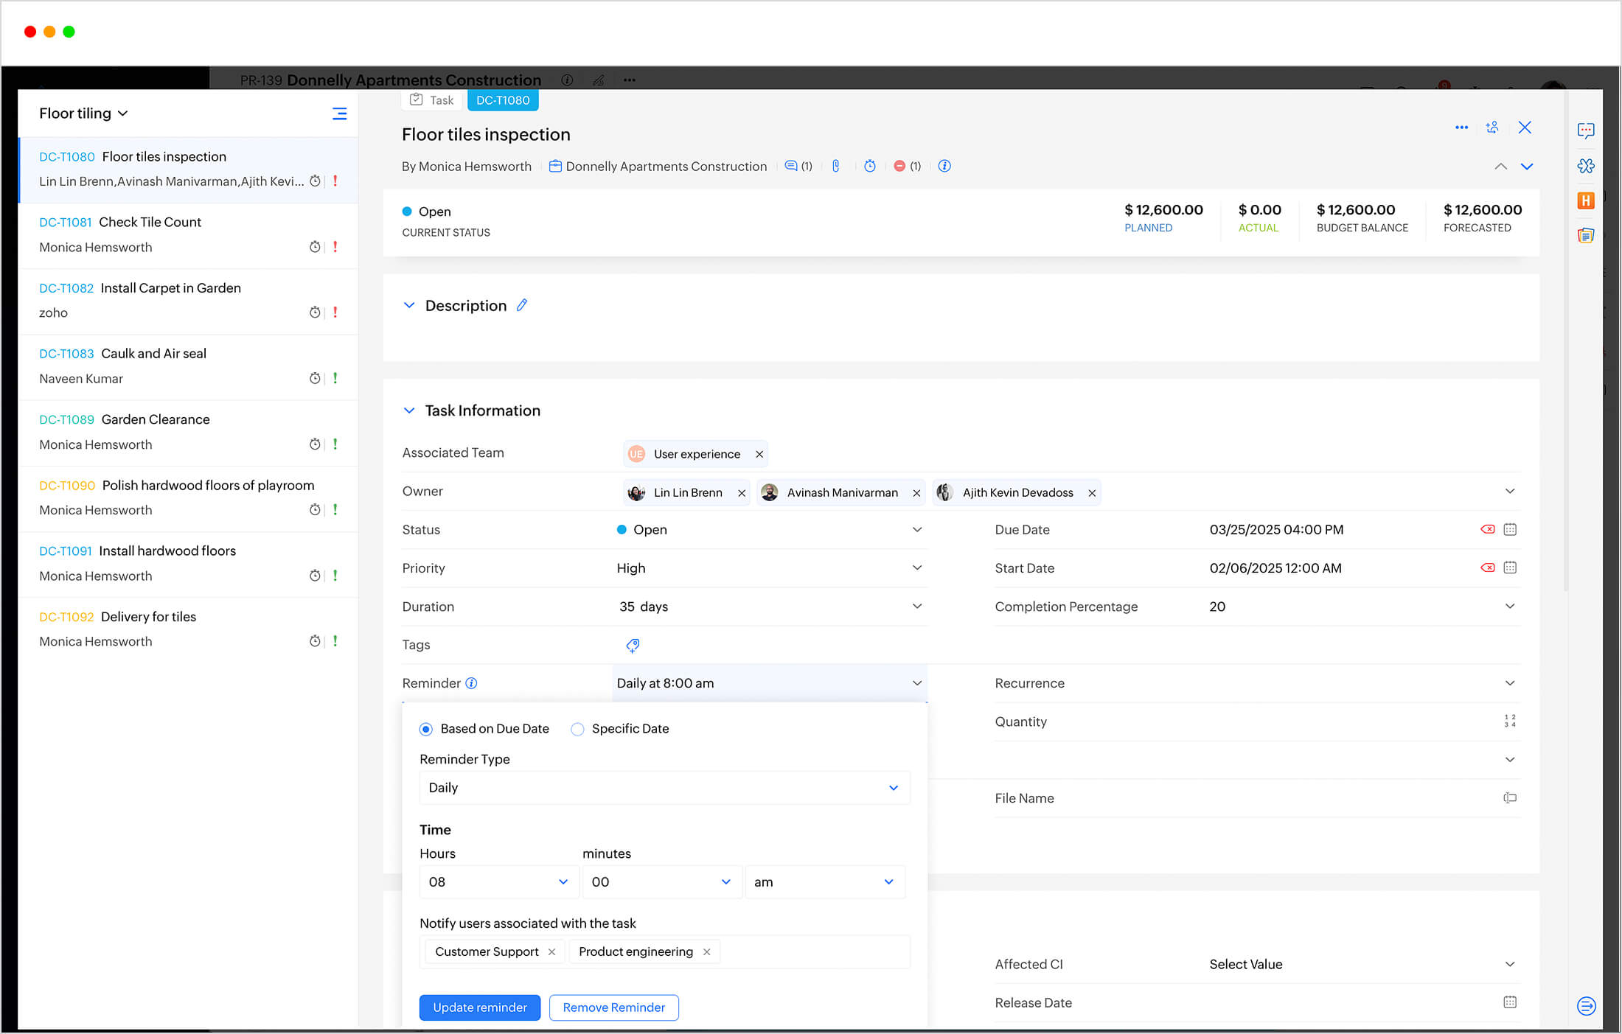The image size is (1622, 1034).
Task: Select the am/pm time dropdown for reminder
Action: (823, 881)
